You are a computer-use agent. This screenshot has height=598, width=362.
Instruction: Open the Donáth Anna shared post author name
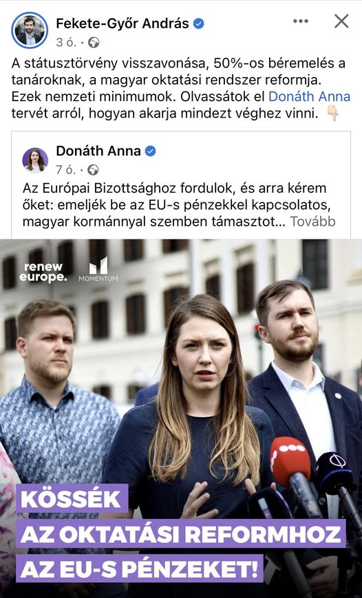[98, 151]
